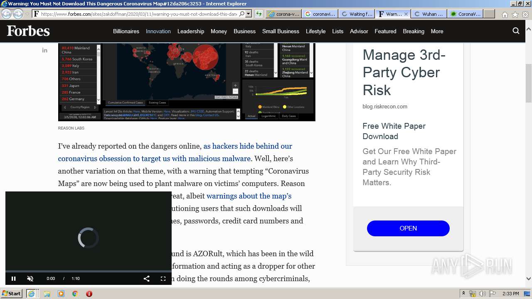The height and width of the screenshot is (299, 532).
Task: Click 'Free White Paper Download' ad text
Action: tap(394, 131)
